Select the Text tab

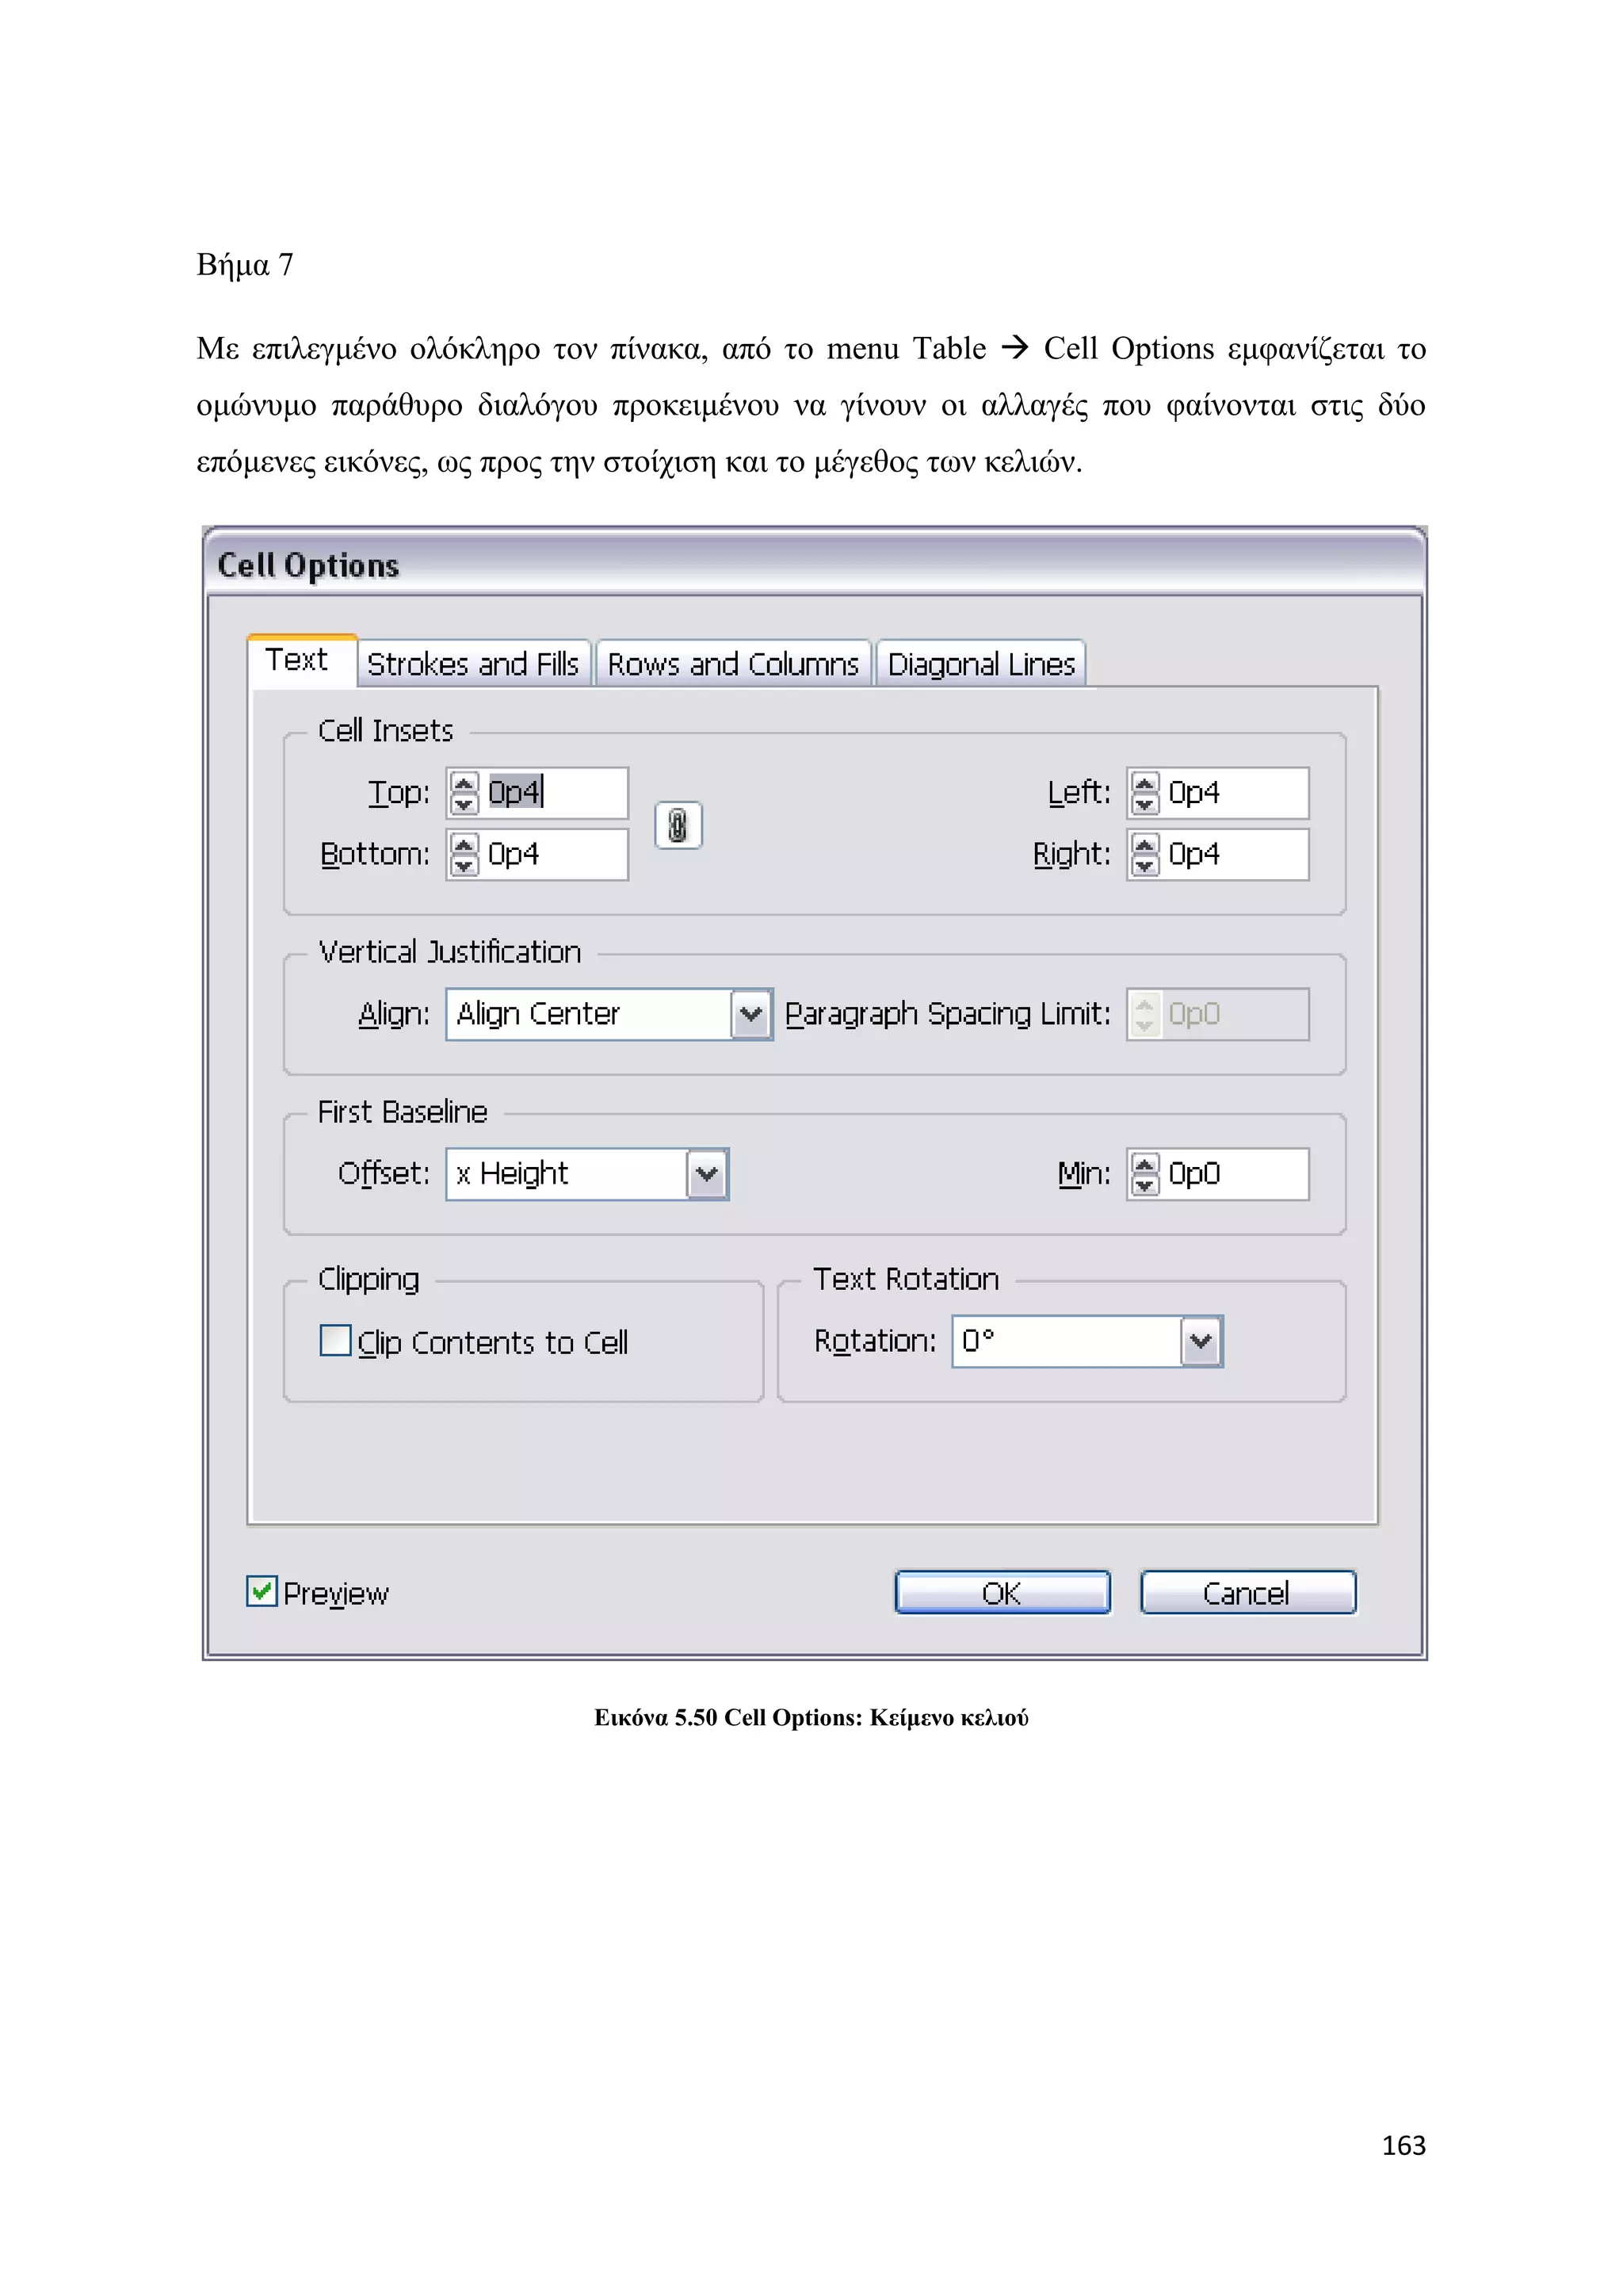click(297, 660)
